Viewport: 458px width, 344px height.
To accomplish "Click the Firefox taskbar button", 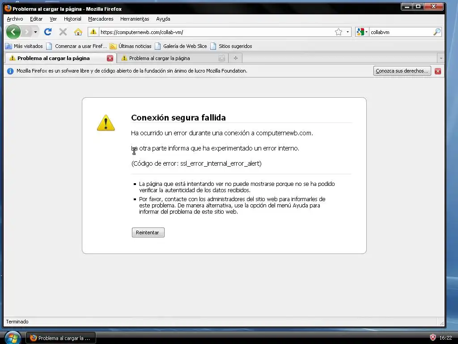I will 61,338.
